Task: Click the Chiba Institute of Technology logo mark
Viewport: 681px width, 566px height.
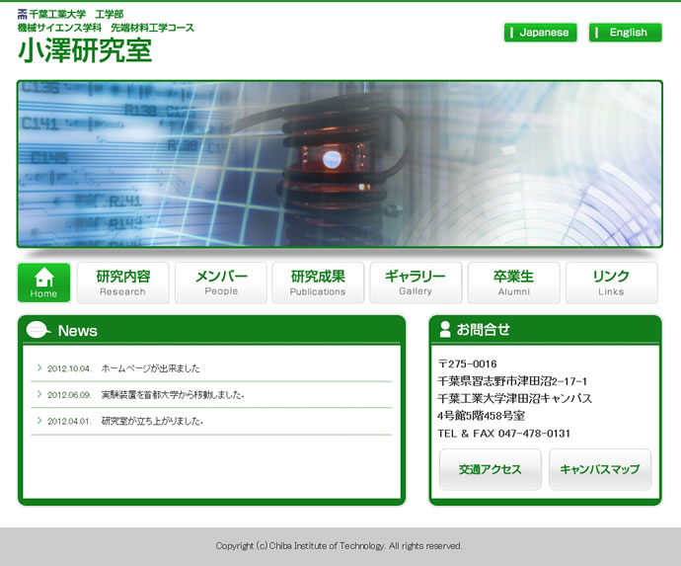Action: pyautogui.click(x=23, y=15)
